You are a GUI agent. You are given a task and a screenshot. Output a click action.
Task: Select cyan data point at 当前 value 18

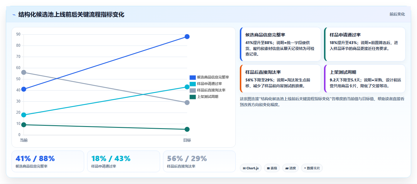(24, 115)
